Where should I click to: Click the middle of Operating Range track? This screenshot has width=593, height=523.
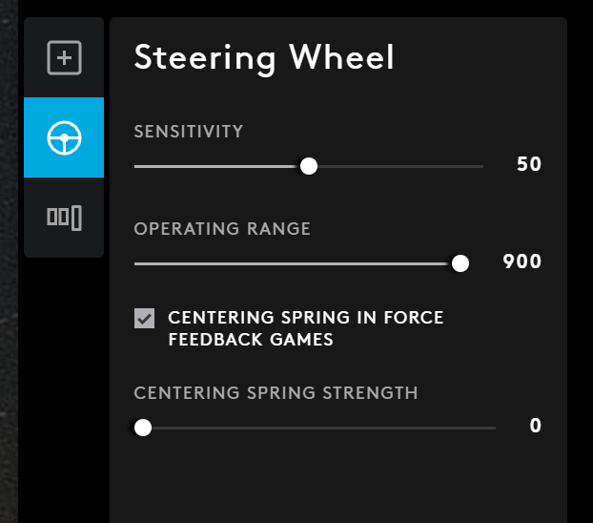point(296,263)
